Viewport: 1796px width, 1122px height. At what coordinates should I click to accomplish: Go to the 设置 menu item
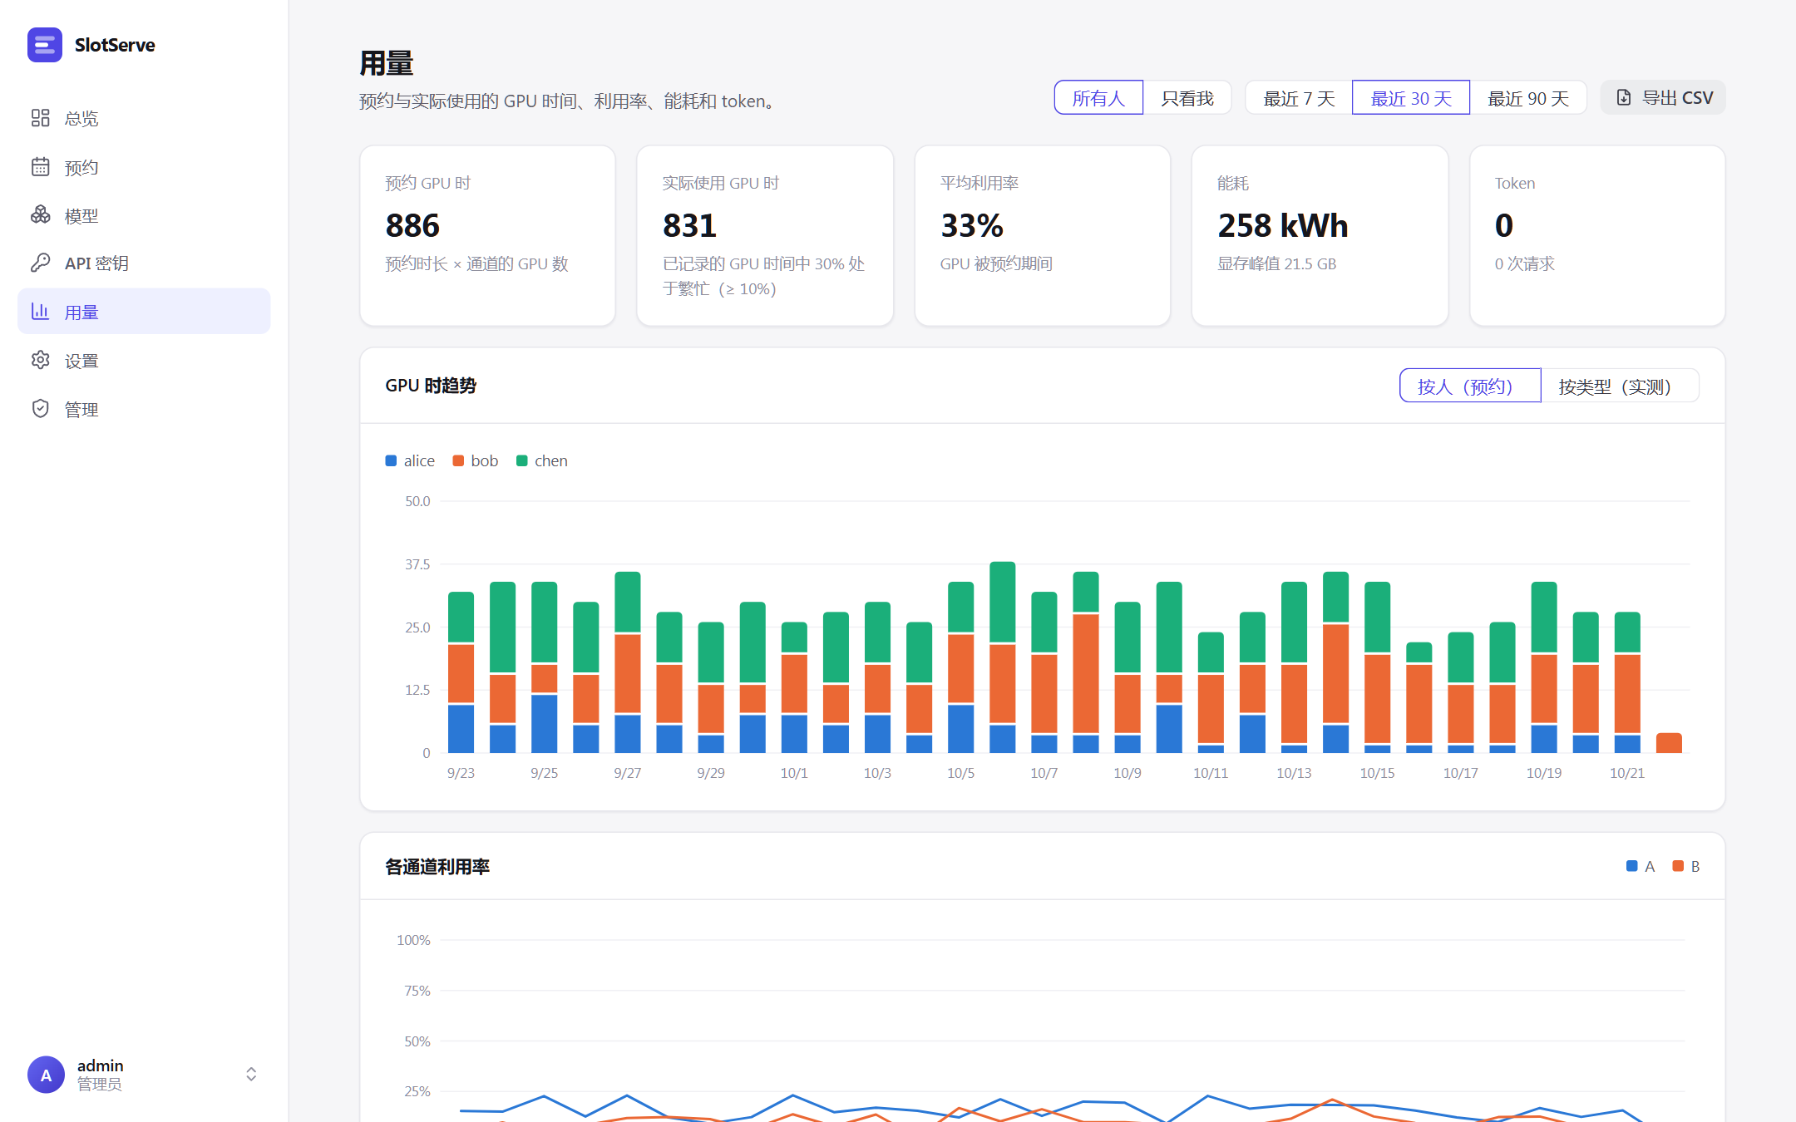(x=144, y=360)
